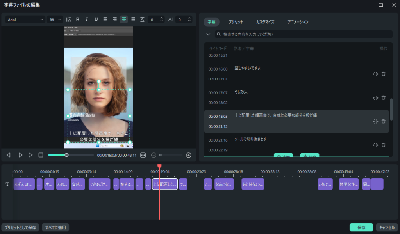Open the font size 56 dropdown

(55, 19)
